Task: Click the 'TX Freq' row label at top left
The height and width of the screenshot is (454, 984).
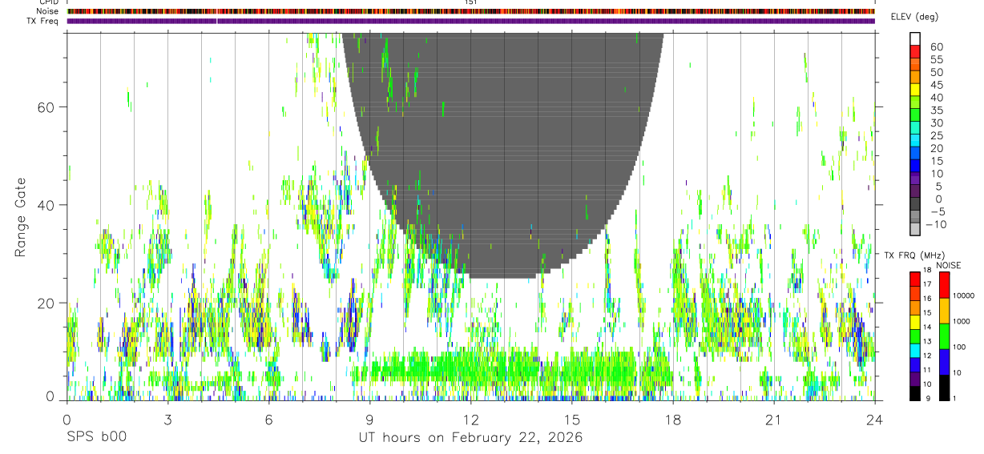Action: click(x=43, y=21)
